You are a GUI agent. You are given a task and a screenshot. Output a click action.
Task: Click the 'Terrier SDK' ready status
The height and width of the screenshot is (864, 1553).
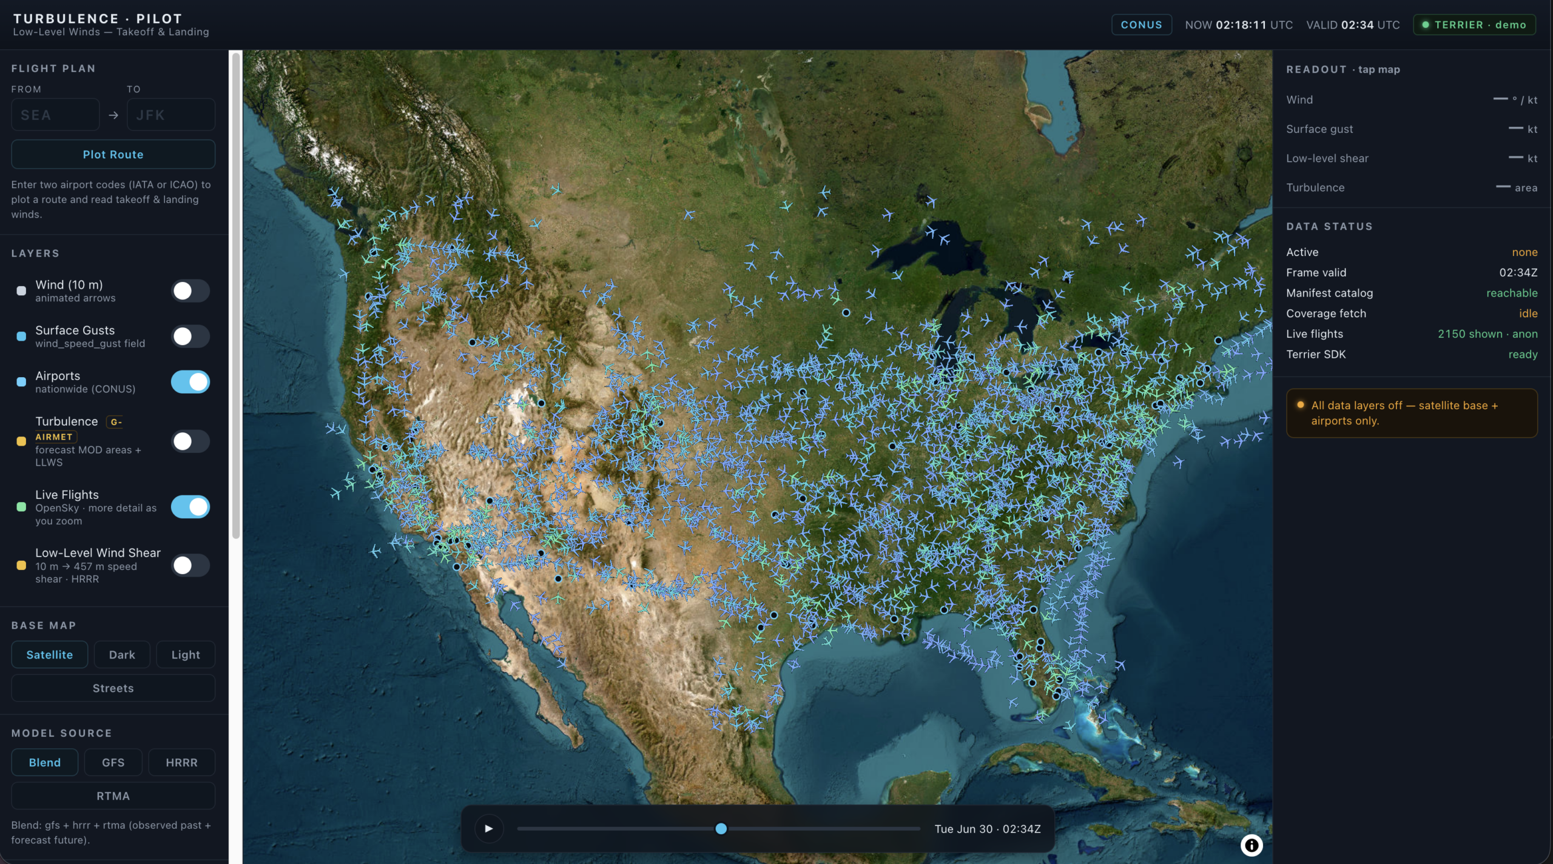tap(1523, 355)
